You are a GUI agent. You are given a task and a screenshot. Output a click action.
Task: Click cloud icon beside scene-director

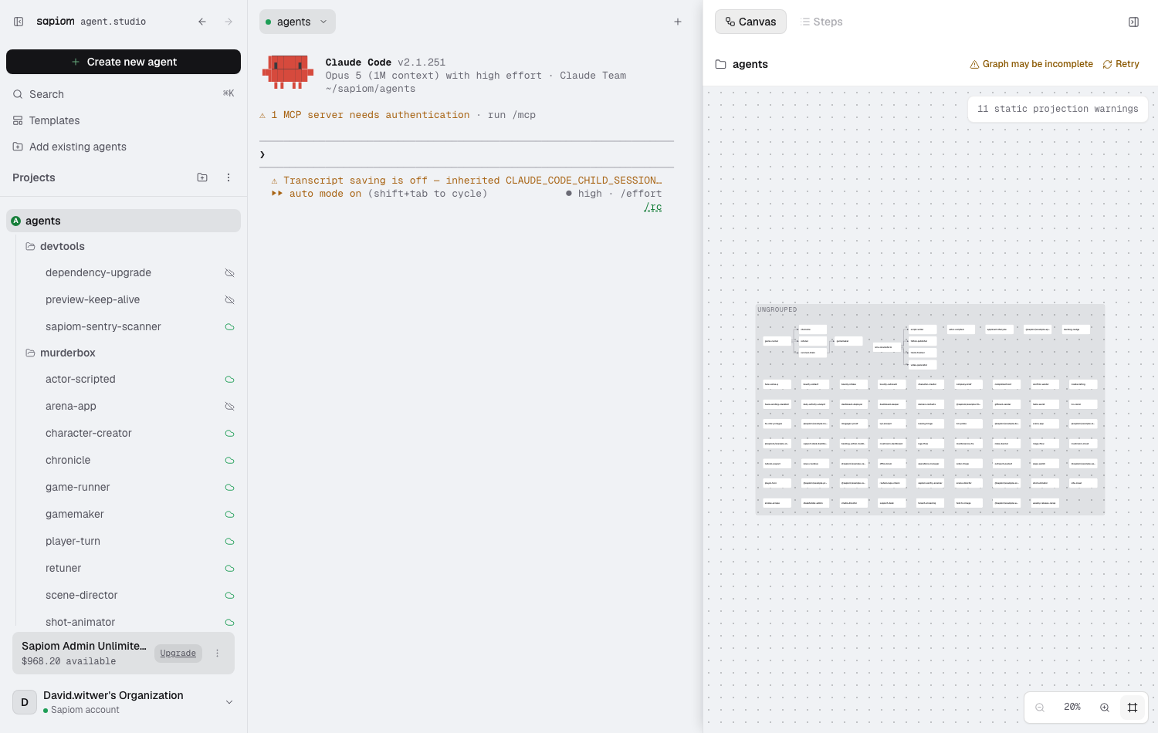(x=229, y=596)
